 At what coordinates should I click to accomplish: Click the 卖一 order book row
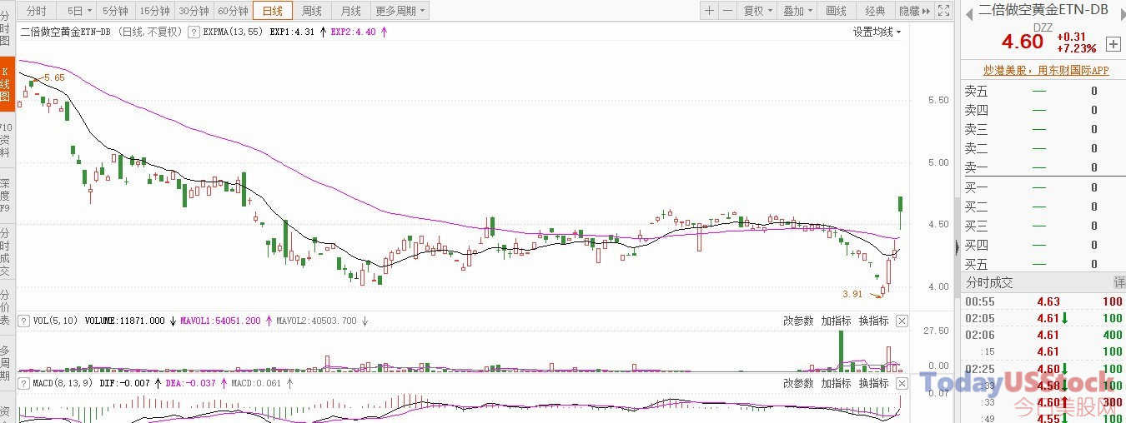click(1043, 168)
